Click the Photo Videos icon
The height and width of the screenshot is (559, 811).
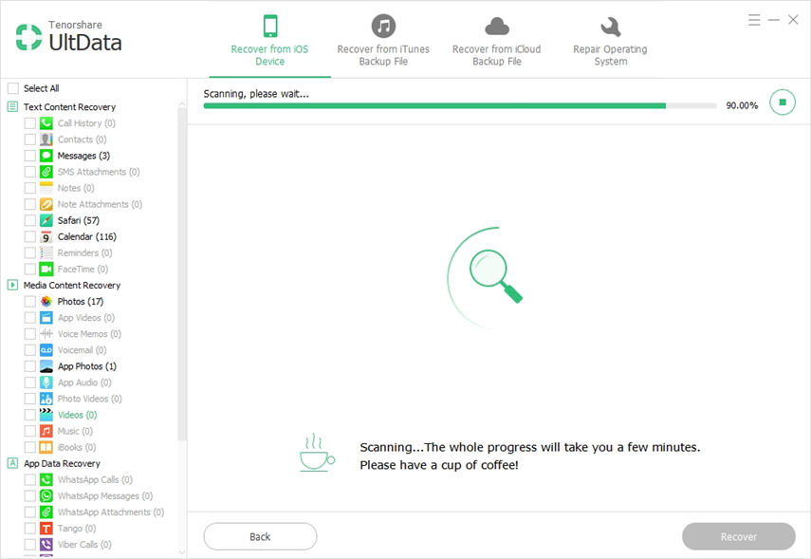coord(46,399)
